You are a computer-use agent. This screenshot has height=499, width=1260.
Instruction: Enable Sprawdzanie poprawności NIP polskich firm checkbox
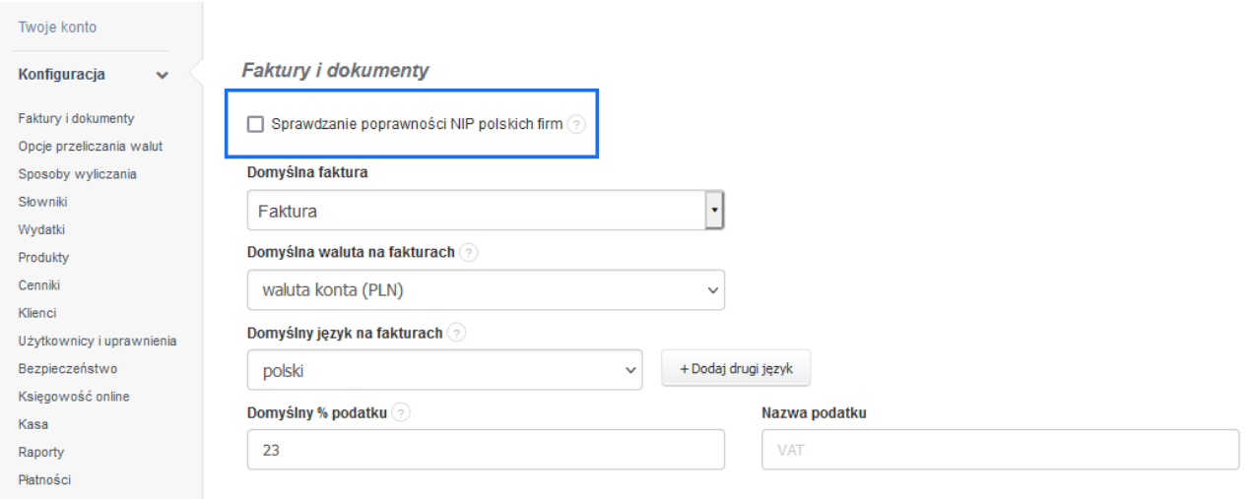pos(256,125)
